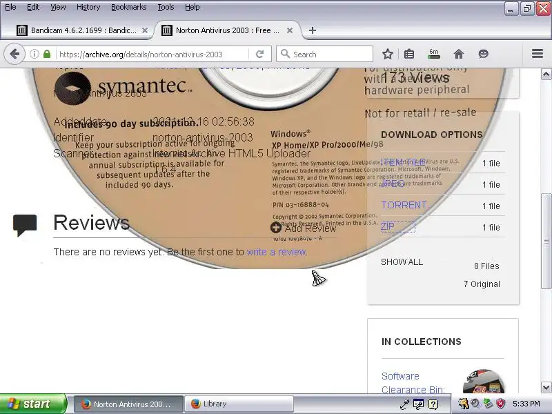Open the collection thumbnail image
Image resolution: width=552 pixels, height=414 pixels.
[x=484, y=382]
